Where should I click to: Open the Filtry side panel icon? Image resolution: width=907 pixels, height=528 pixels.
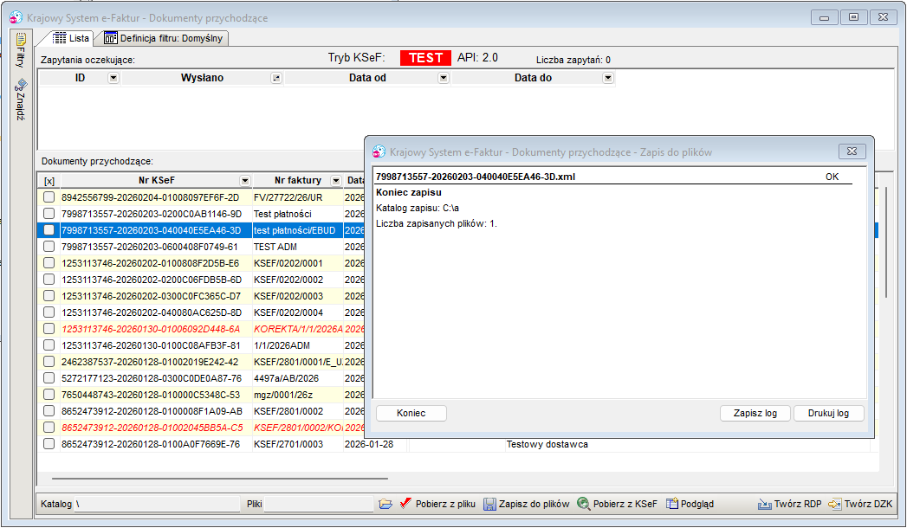tap(21, 39)
